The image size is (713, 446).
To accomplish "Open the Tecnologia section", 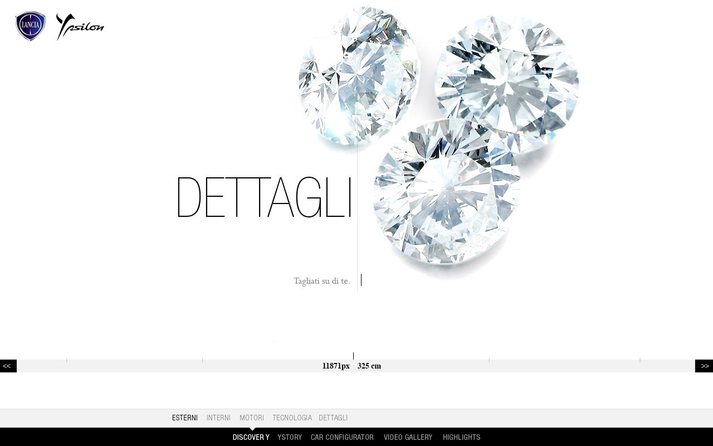I will (292, 418).
